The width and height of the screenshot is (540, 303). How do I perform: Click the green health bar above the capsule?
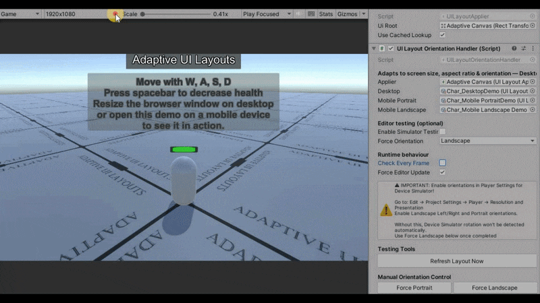tap(184, 149)
